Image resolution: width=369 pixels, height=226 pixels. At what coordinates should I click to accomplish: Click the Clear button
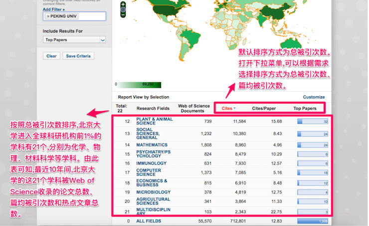[x=51, y=56]
